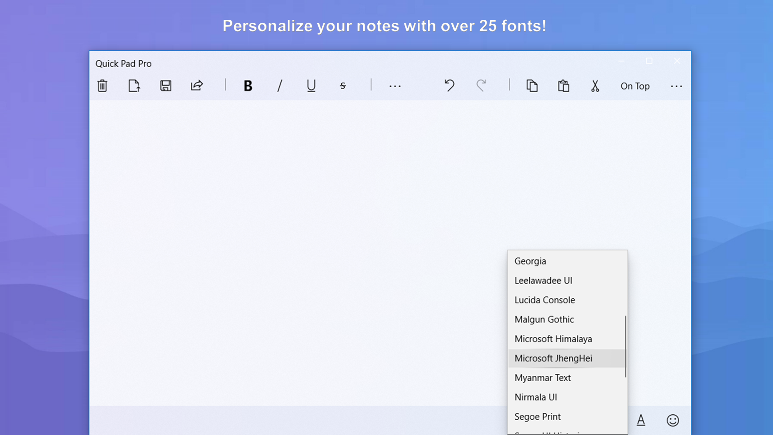Undo the last action

[x=450, y=85]
